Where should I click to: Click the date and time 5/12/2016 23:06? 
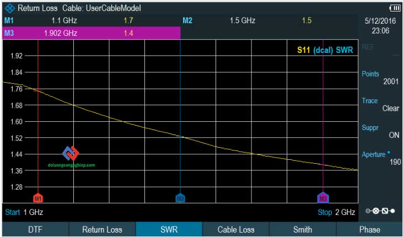[380, 26]
